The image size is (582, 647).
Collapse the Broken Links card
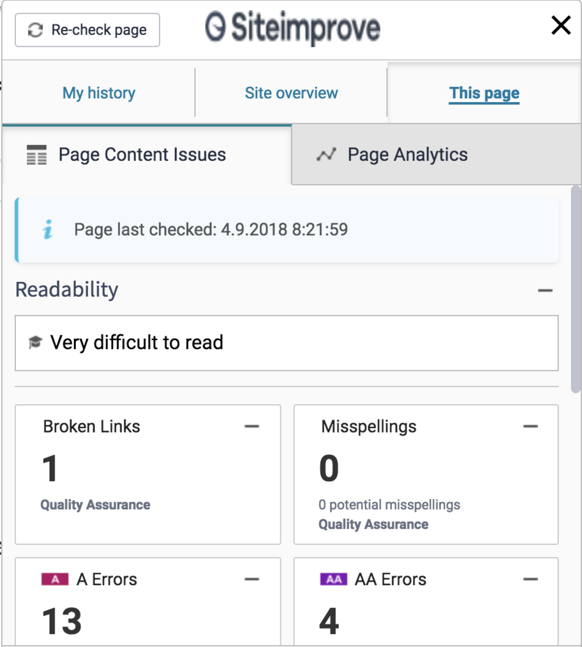coord(252,426)
